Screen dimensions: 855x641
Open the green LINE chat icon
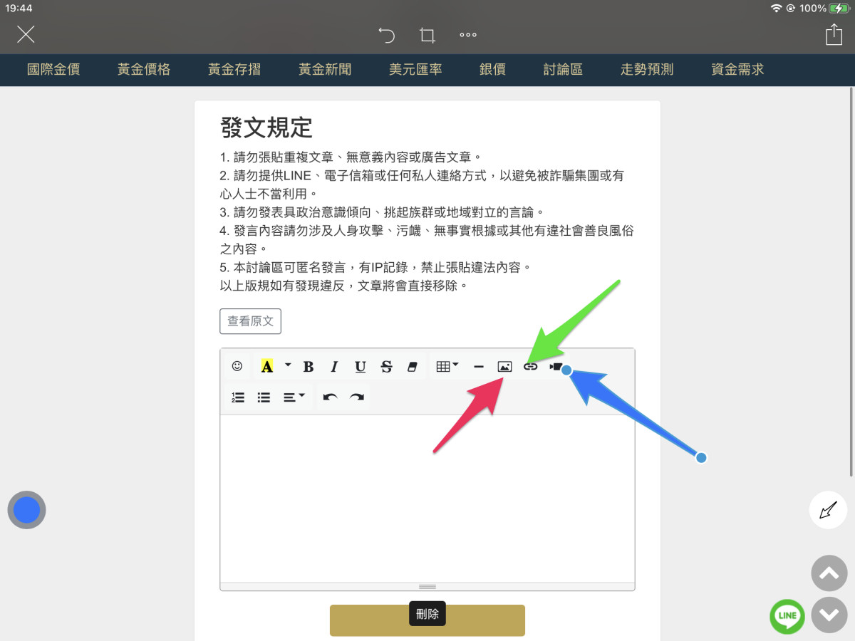click(x=787, y=616)
